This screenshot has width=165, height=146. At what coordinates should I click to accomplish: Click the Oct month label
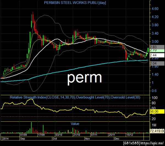[x=55, y=139]
